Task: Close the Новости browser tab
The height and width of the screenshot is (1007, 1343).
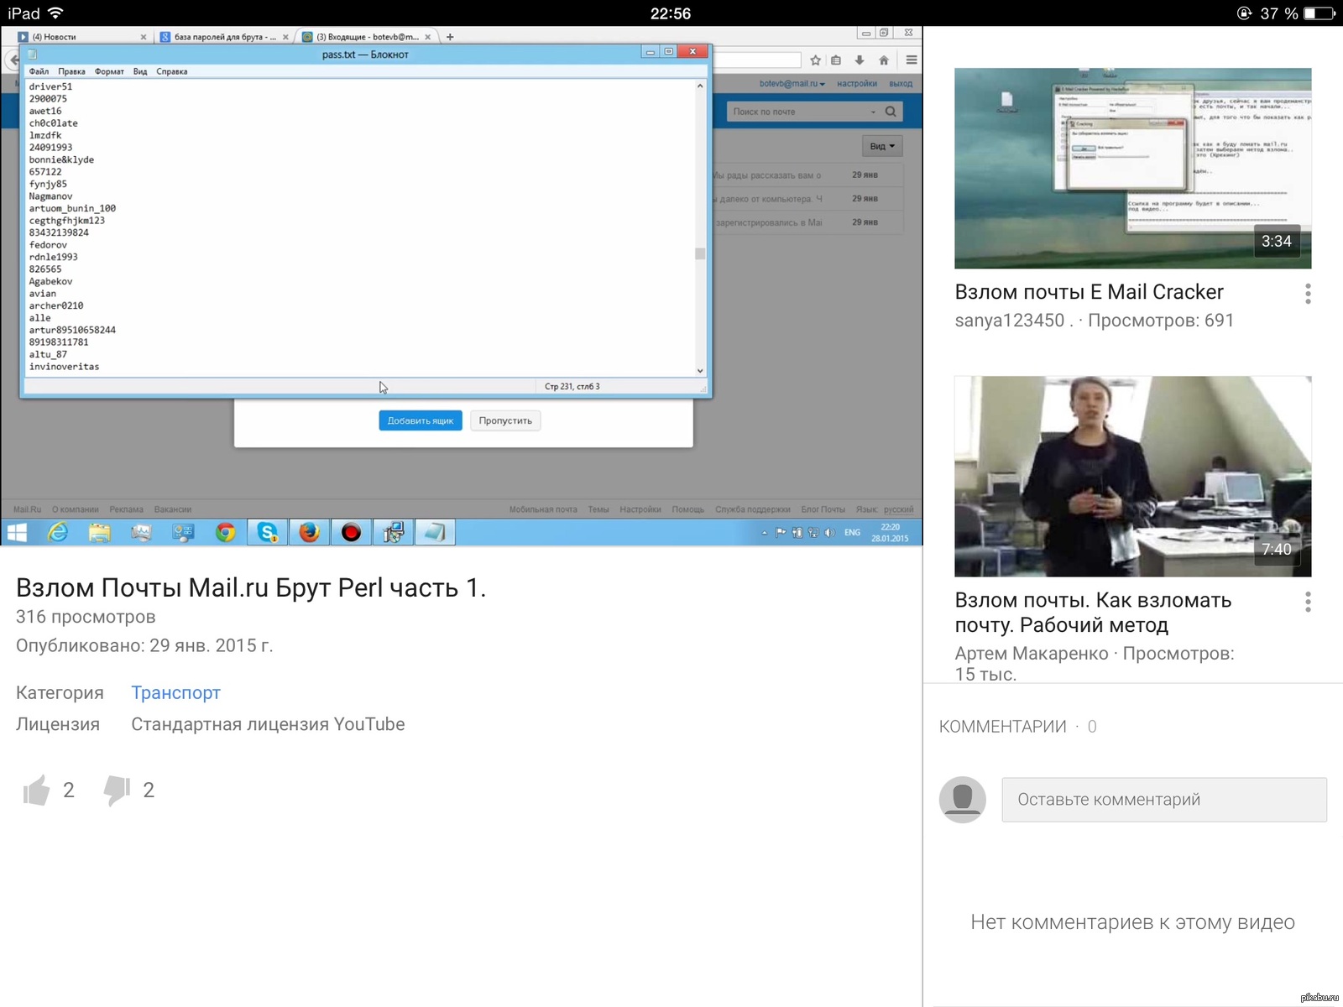Action: pos(143,37)
